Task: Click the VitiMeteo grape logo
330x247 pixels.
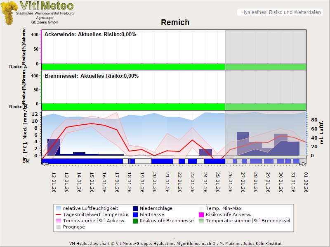Action: (x=9, y=12)
